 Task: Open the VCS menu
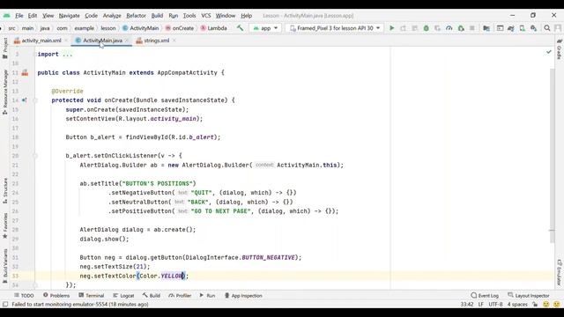(x=205, y=16)
